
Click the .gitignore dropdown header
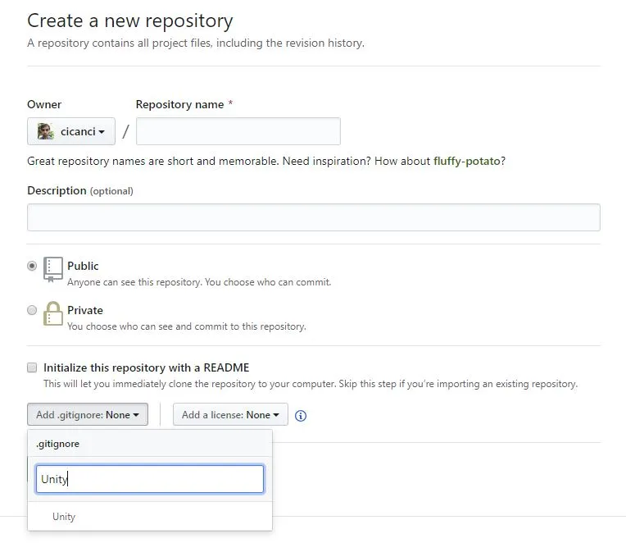(150, 444)
